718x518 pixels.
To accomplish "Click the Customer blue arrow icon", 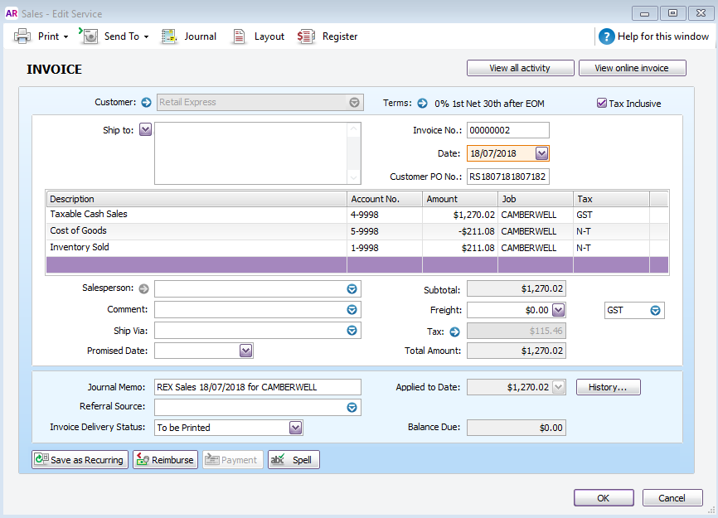I will [x=146, y=102].
